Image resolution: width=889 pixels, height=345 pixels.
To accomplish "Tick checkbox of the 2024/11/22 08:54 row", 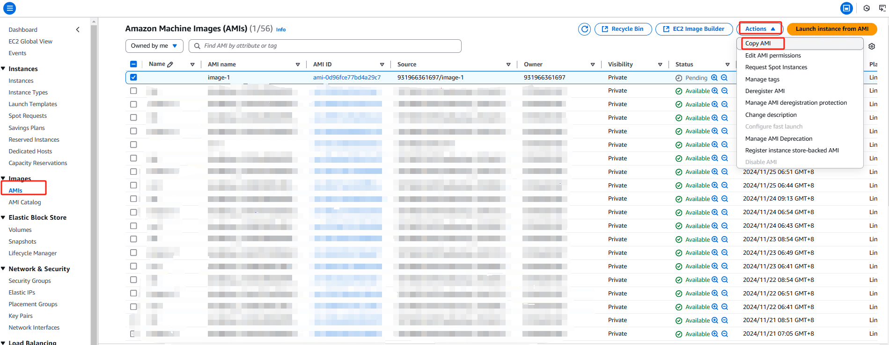I will 133,280.
